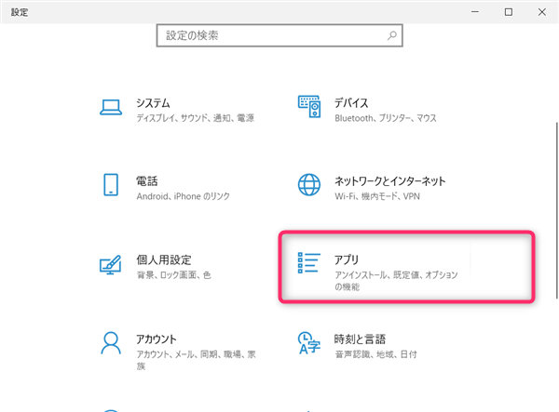Image resolution: width=559 pixels, height=412 pixels.
Task: Click the vertical scrollbar thumb
Action: pos(556,210)
